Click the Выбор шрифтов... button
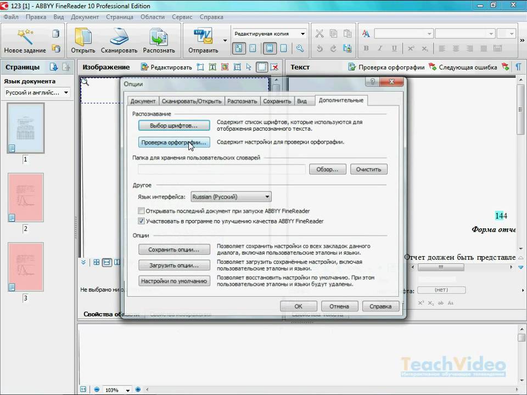The image size is (527, 395). click(x=174, y=126)
